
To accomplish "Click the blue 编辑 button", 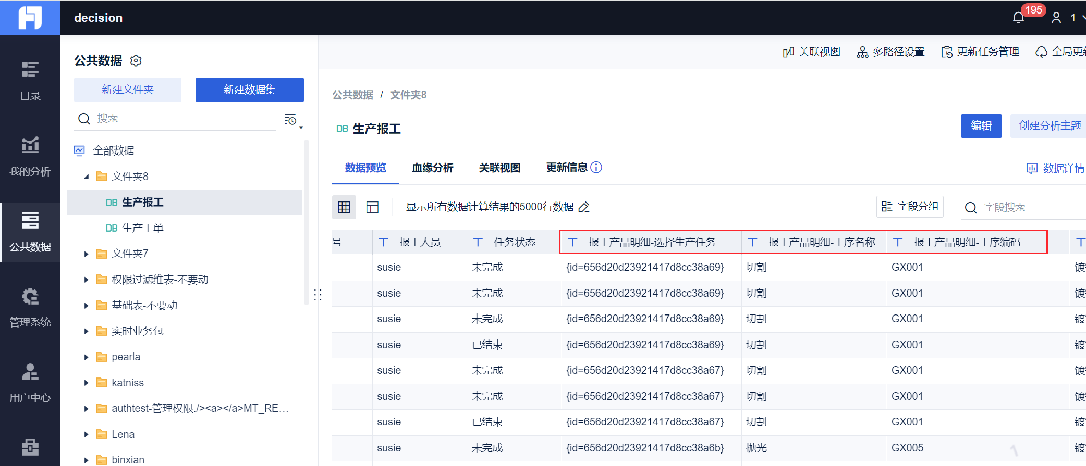I will point(981,126).
